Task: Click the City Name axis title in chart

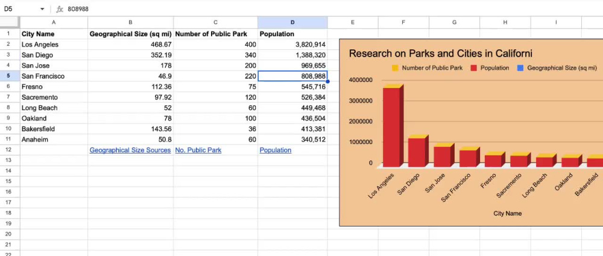Action: click(x=508, y=213)
